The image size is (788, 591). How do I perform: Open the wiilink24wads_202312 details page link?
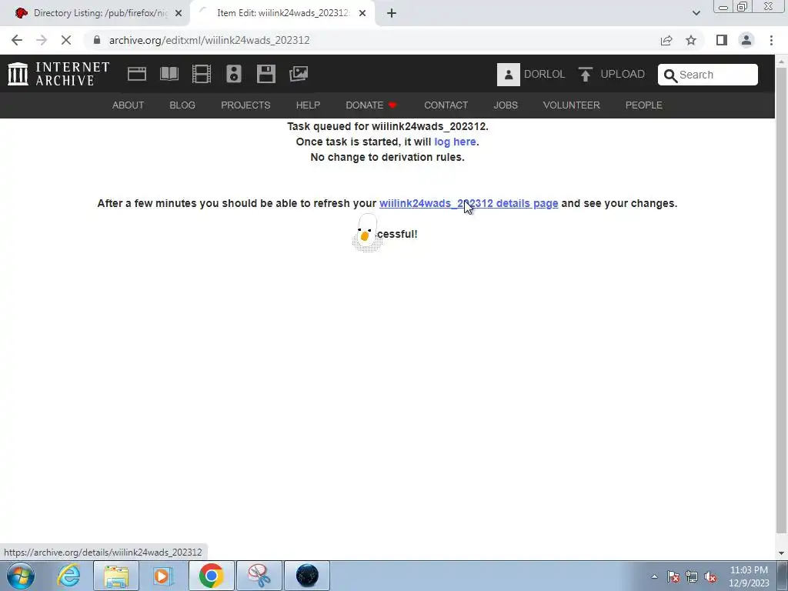coord(469,203)
